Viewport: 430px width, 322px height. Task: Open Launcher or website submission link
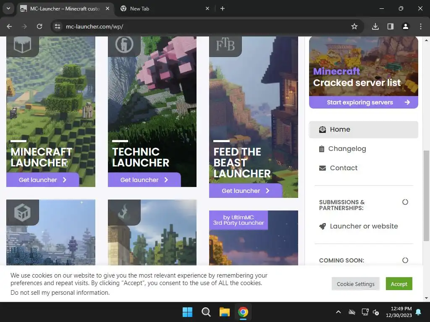pyautogui.click(x=363, y=226)
